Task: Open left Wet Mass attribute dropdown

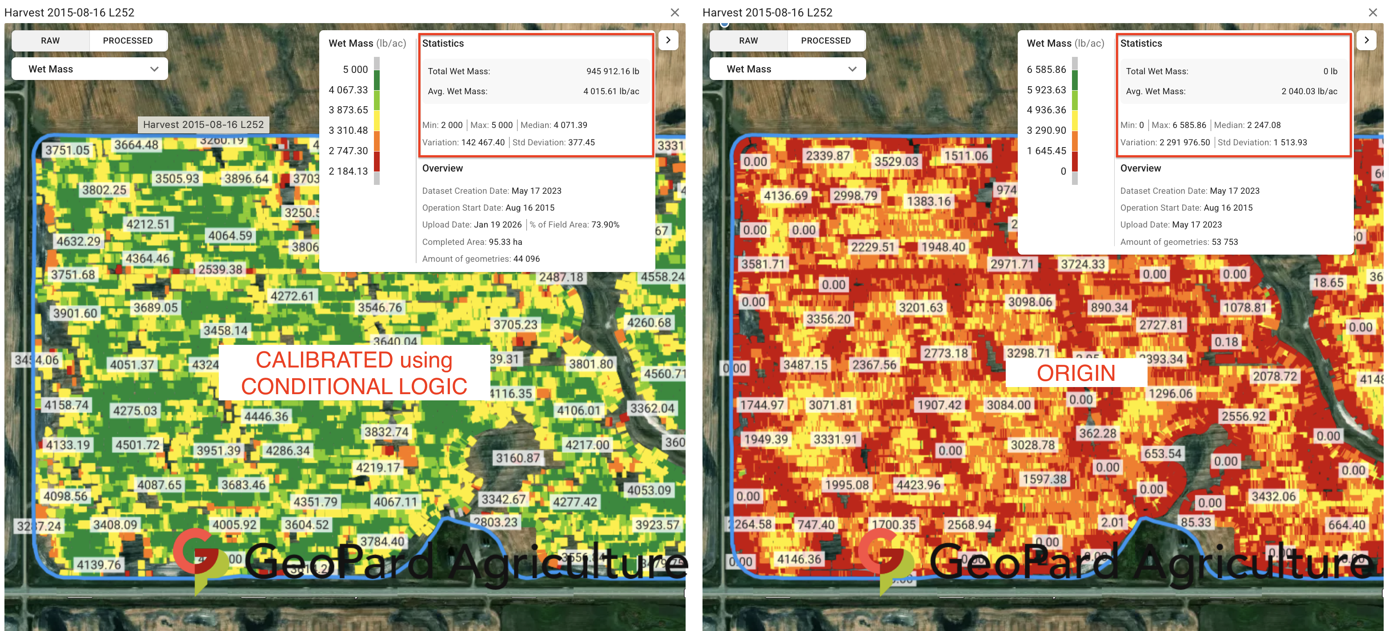Action: pyautogui.click(x=89, y=69)
